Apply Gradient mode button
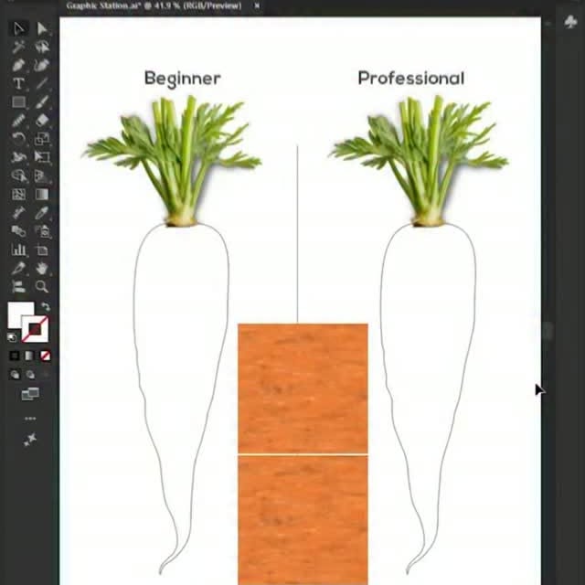Screen dimensions: 585x585 [x=29, y=356]
